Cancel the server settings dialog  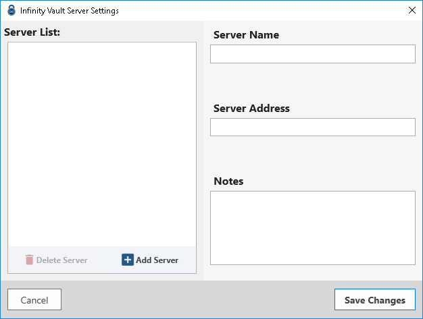click(34, 300)
